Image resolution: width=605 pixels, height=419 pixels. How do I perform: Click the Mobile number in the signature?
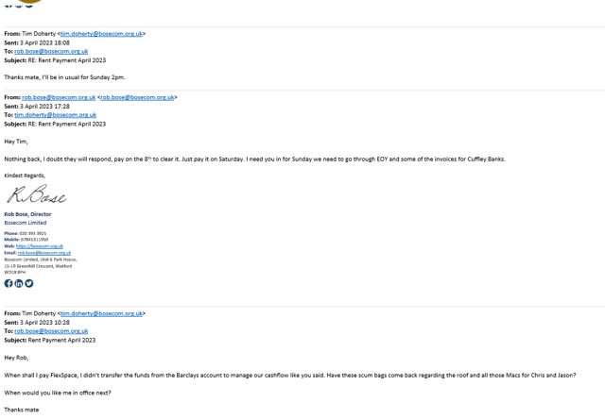(34, 240)
